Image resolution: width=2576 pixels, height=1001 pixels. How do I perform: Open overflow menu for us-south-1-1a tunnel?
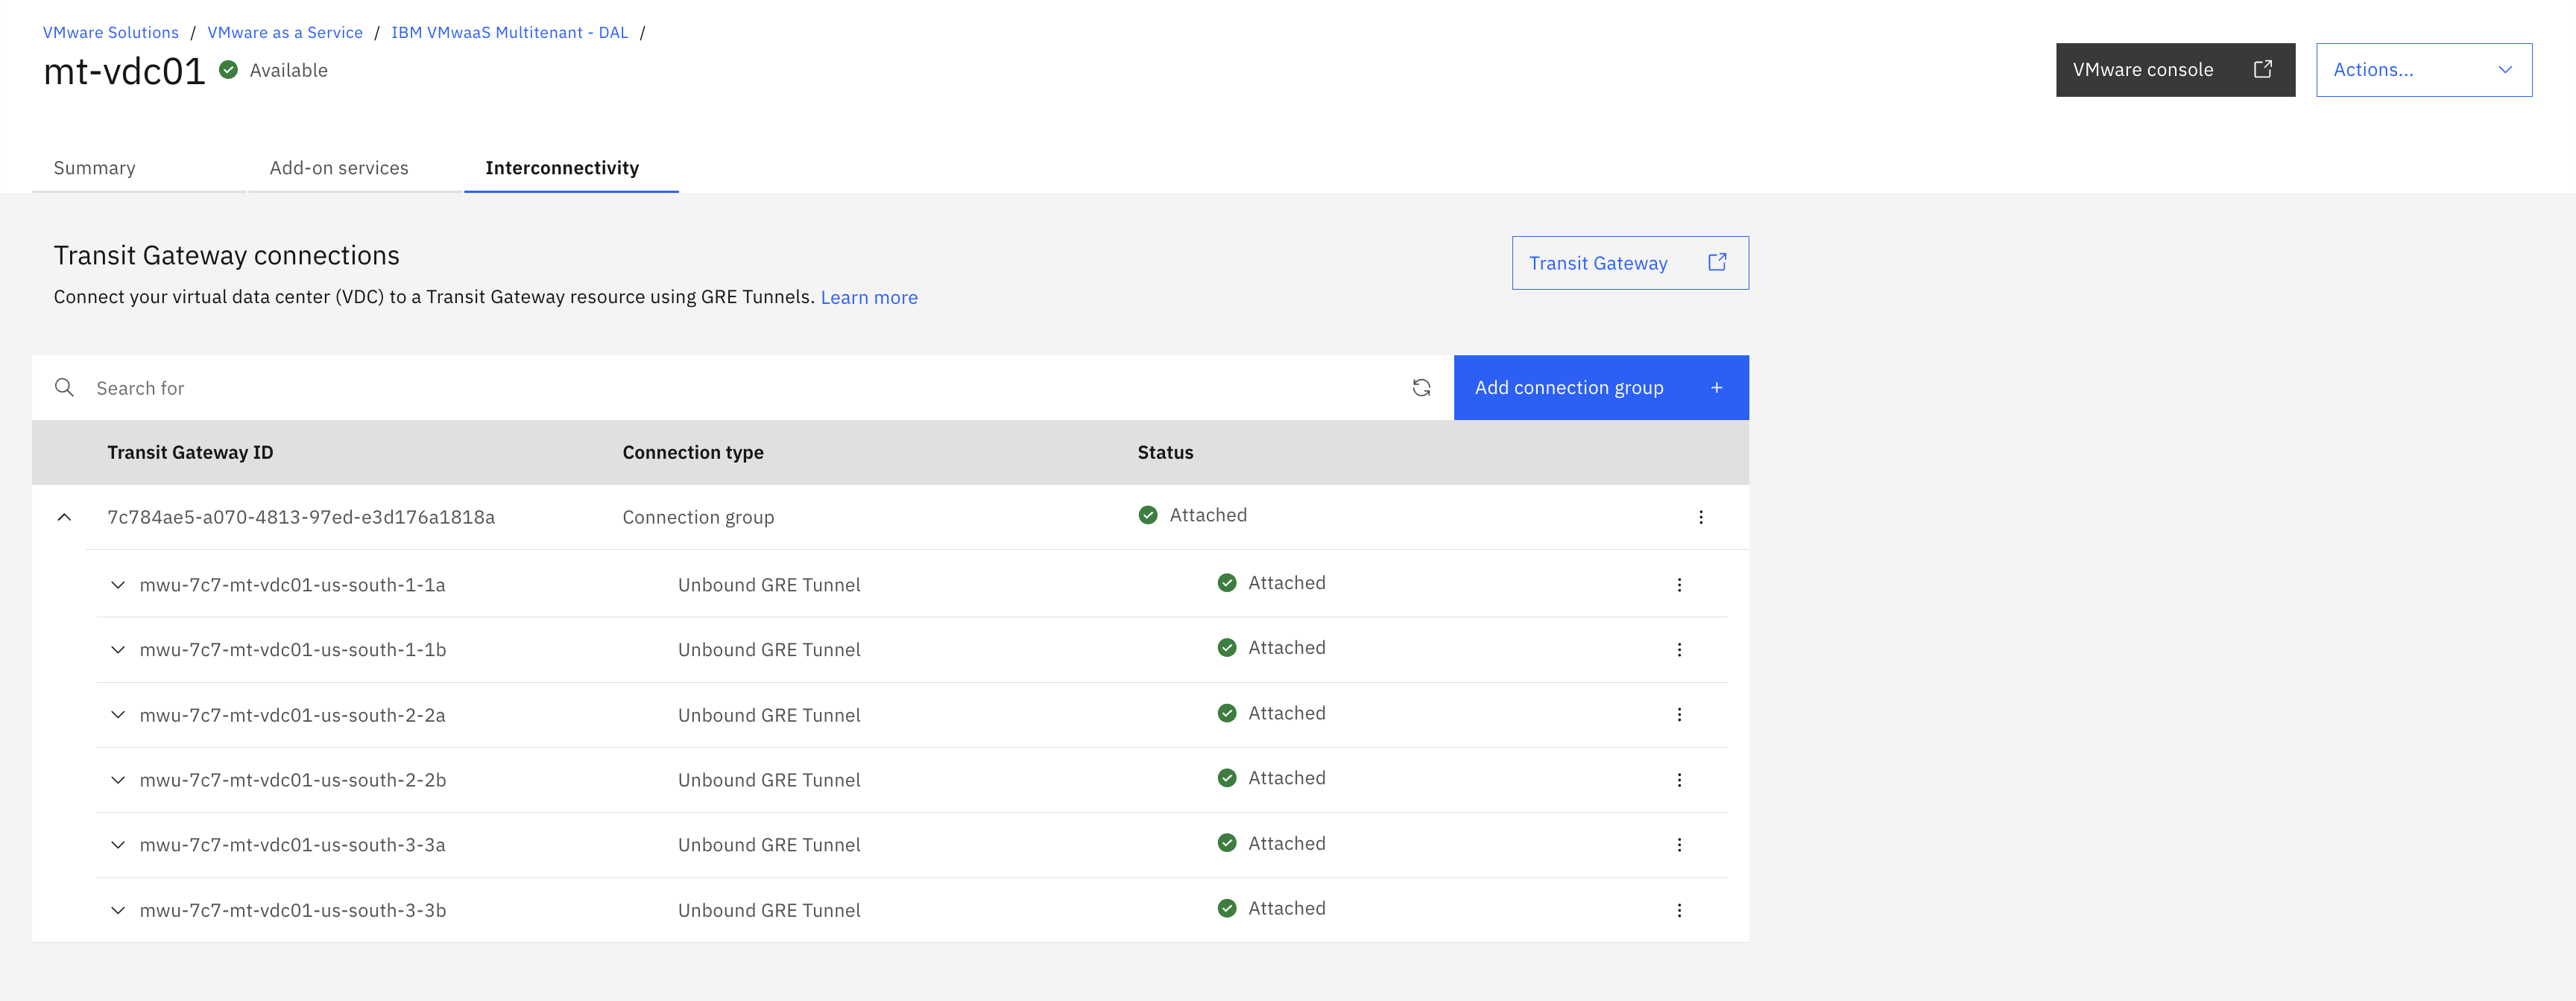(1679, 585)
